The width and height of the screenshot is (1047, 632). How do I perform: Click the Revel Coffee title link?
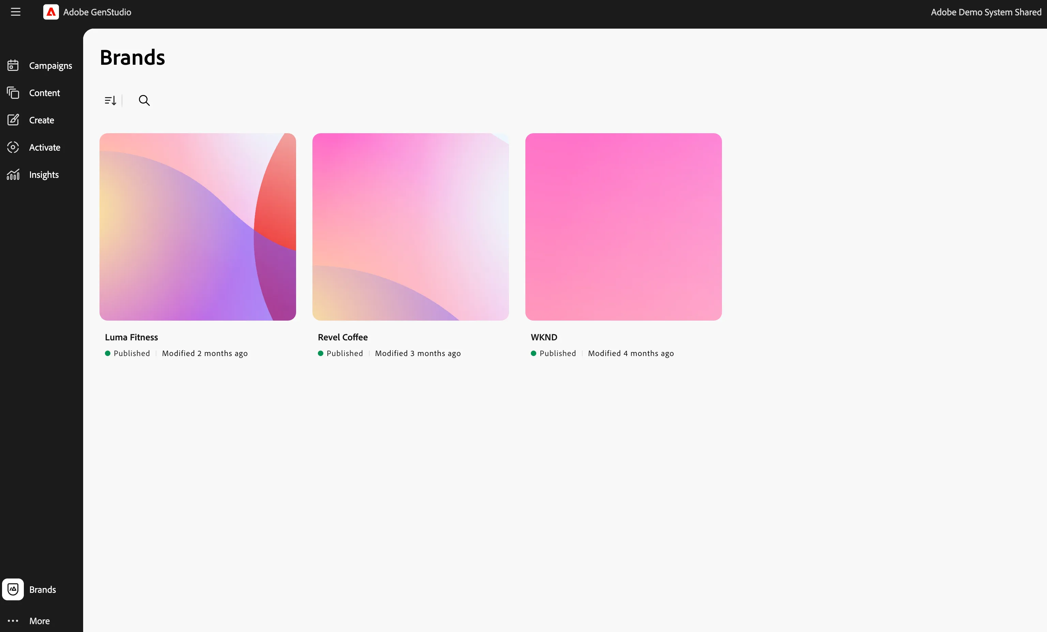click(342, 337)
